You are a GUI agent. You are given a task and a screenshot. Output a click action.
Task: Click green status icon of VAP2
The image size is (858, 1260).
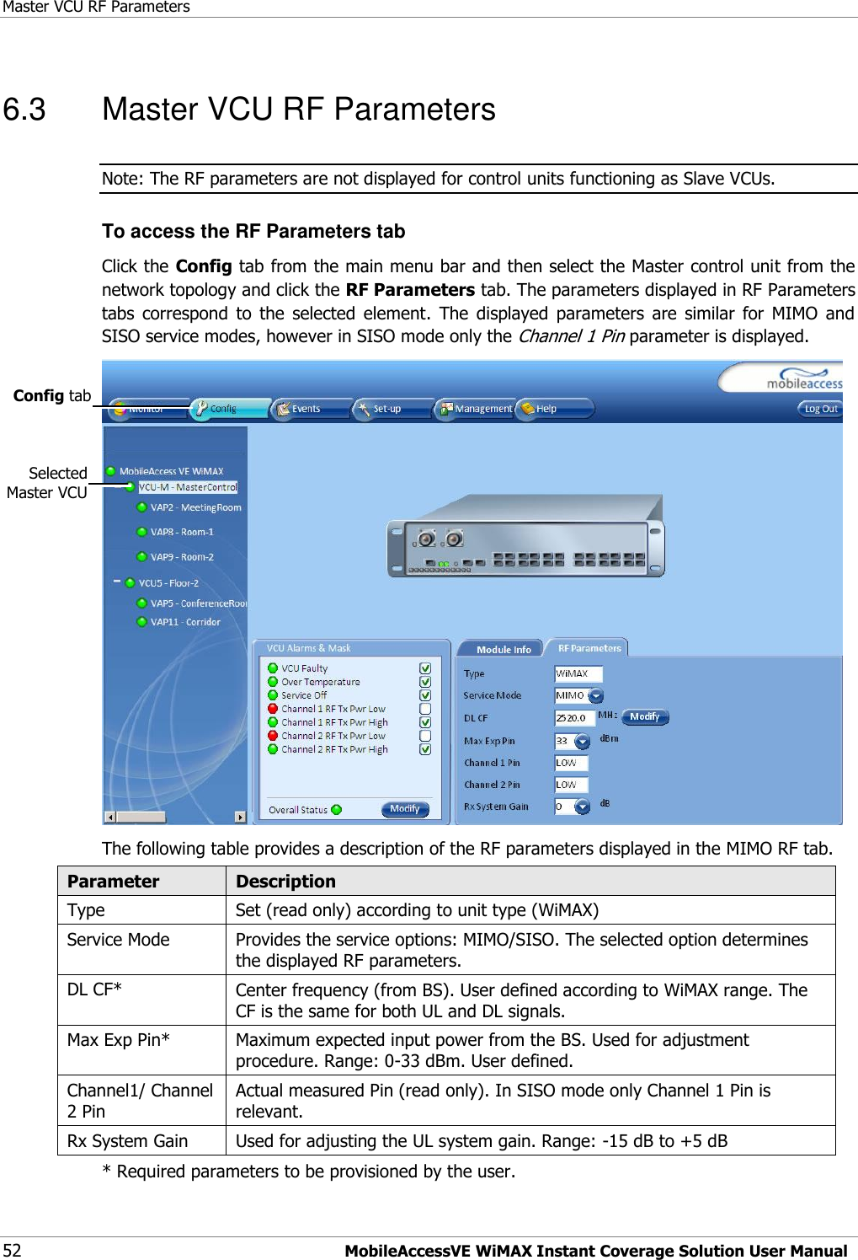pos(141,507)
